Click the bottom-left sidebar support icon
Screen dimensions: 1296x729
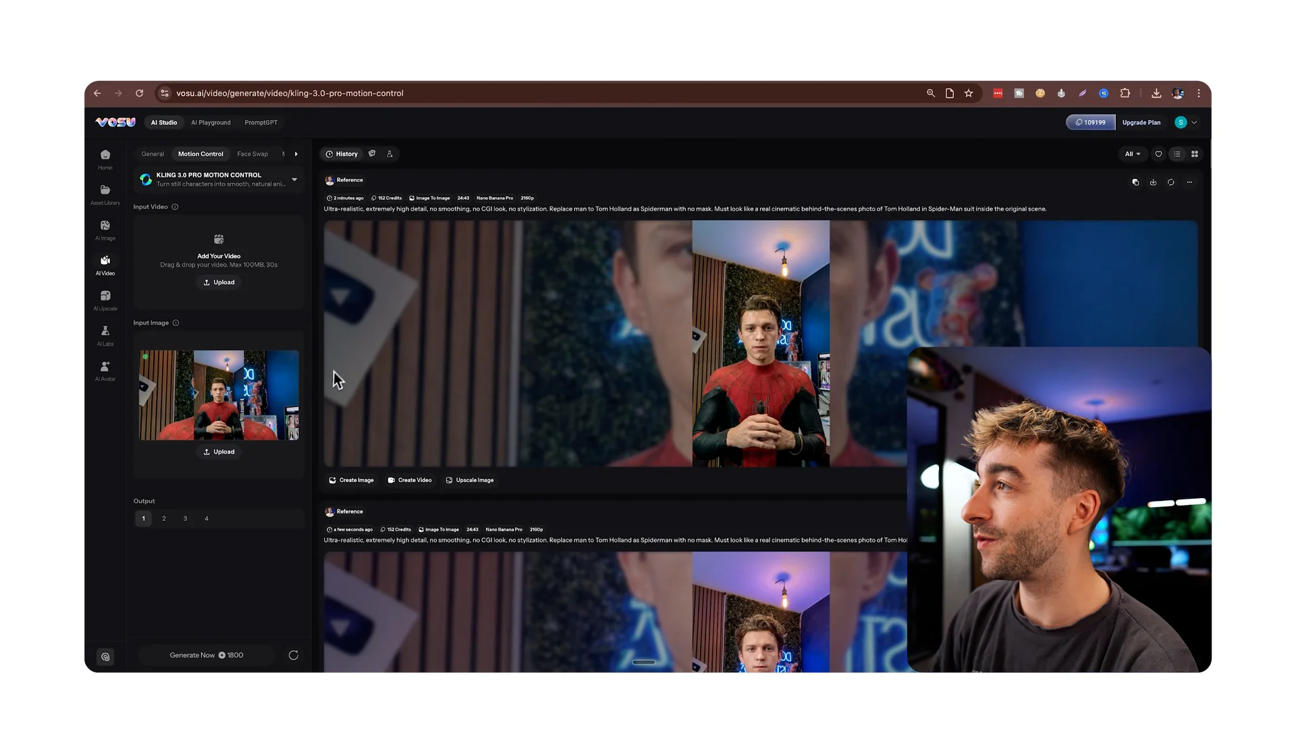105,657
